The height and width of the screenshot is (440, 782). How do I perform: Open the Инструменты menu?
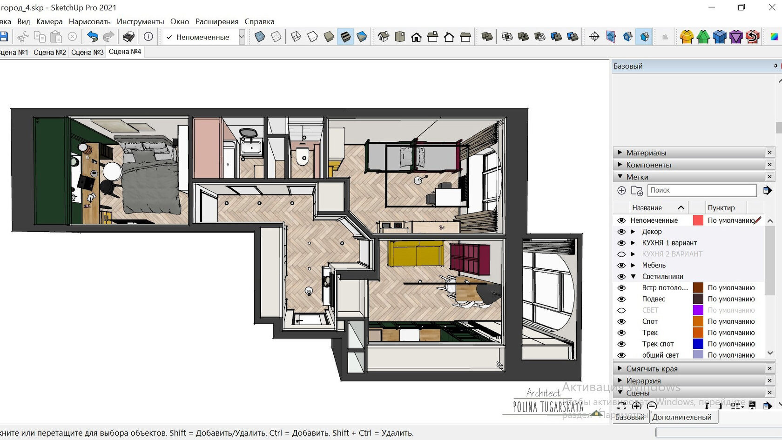pyautogui.click(x=140, y=21)
